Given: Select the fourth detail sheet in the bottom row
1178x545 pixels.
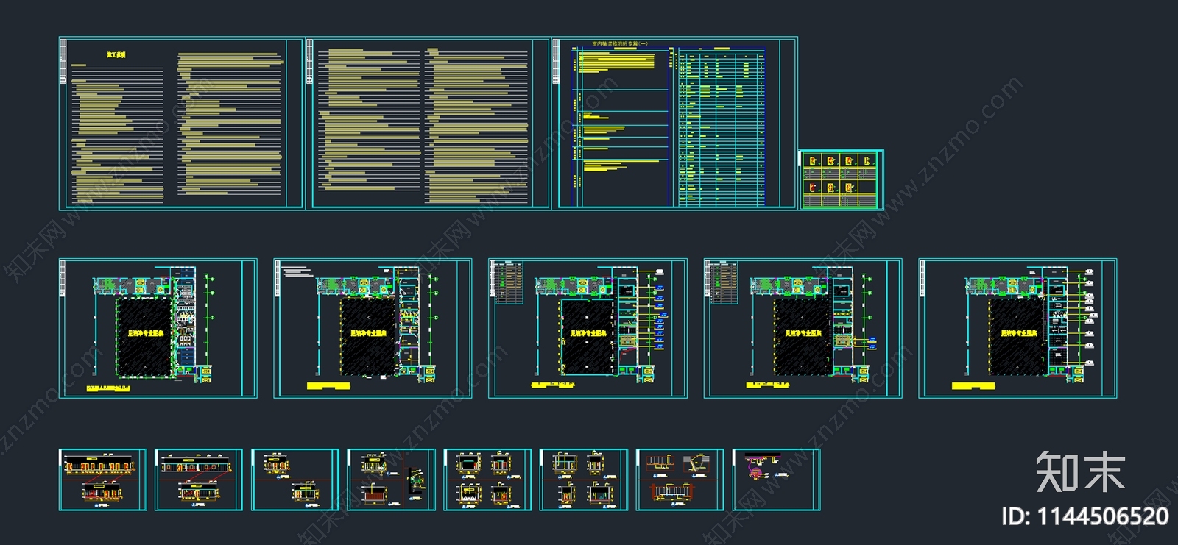Looking at the screenshot, I should (x=392, y=480).
